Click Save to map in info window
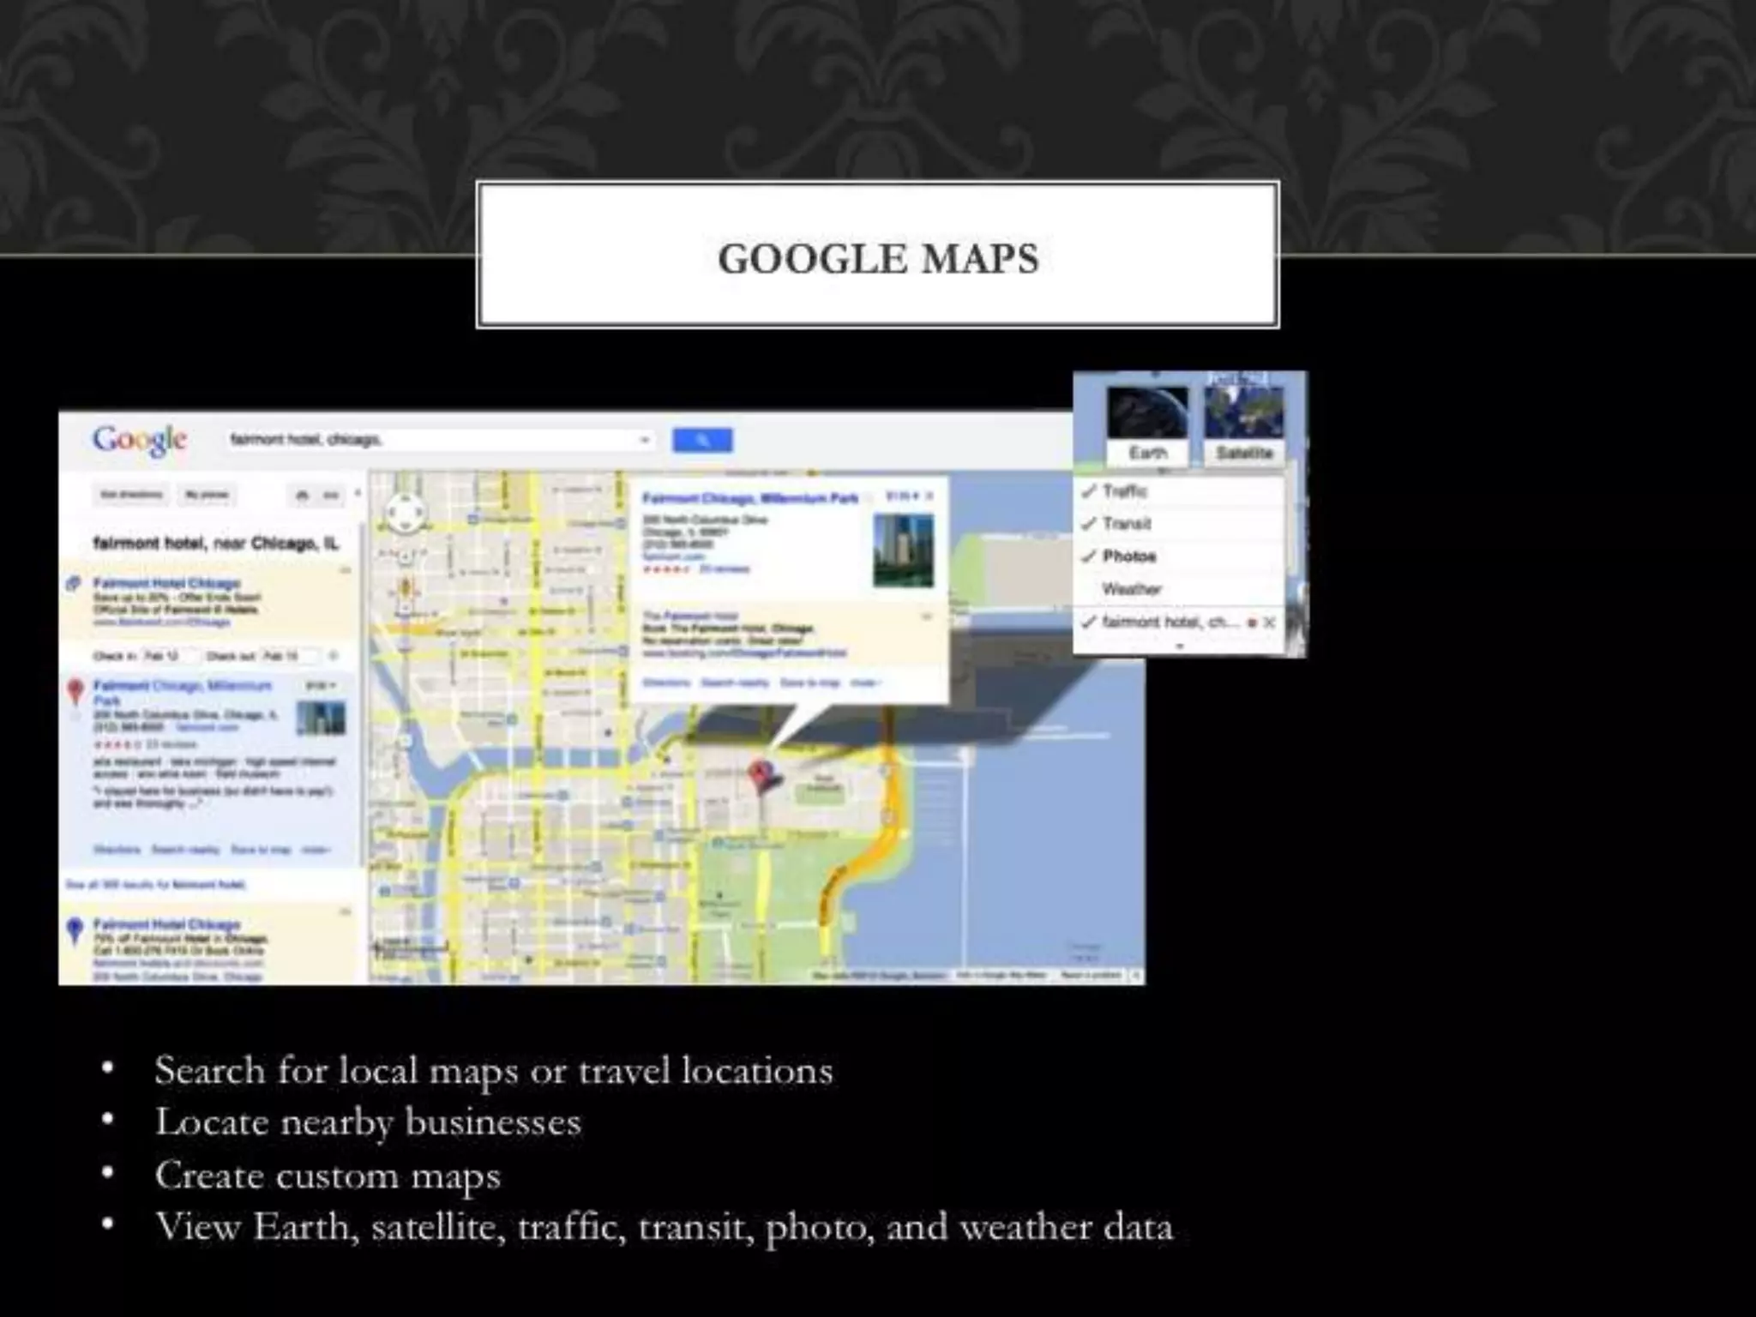This screenshot has width=1756, height=1317. coord(809,683)
